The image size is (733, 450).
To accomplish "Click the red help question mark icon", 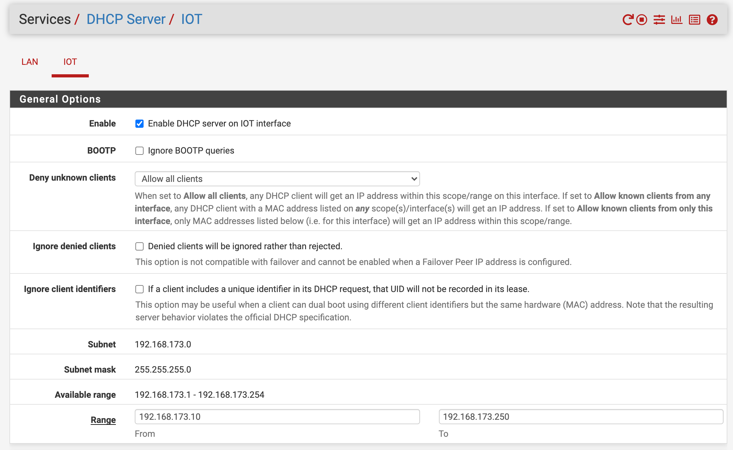I will [x=712, y=20].
